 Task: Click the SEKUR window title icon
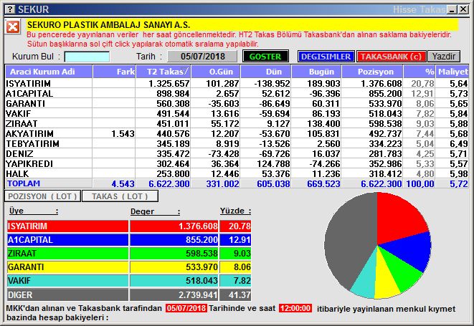(x=8, y=9)
